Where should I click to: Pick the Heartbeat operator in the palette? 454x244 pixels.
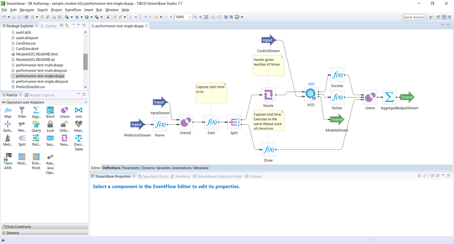coord(78,127)
